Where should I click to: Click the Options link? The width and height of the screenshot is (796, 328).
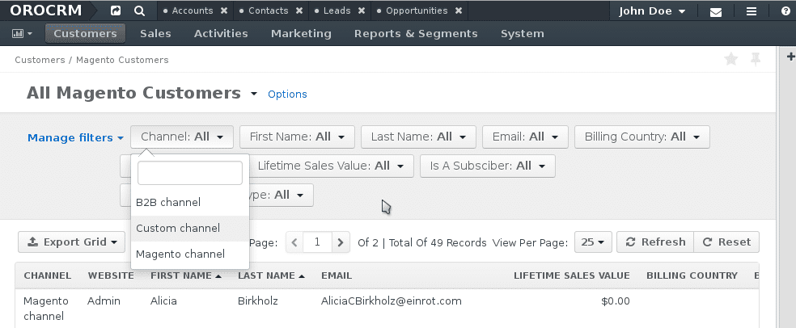pos(287,95)
